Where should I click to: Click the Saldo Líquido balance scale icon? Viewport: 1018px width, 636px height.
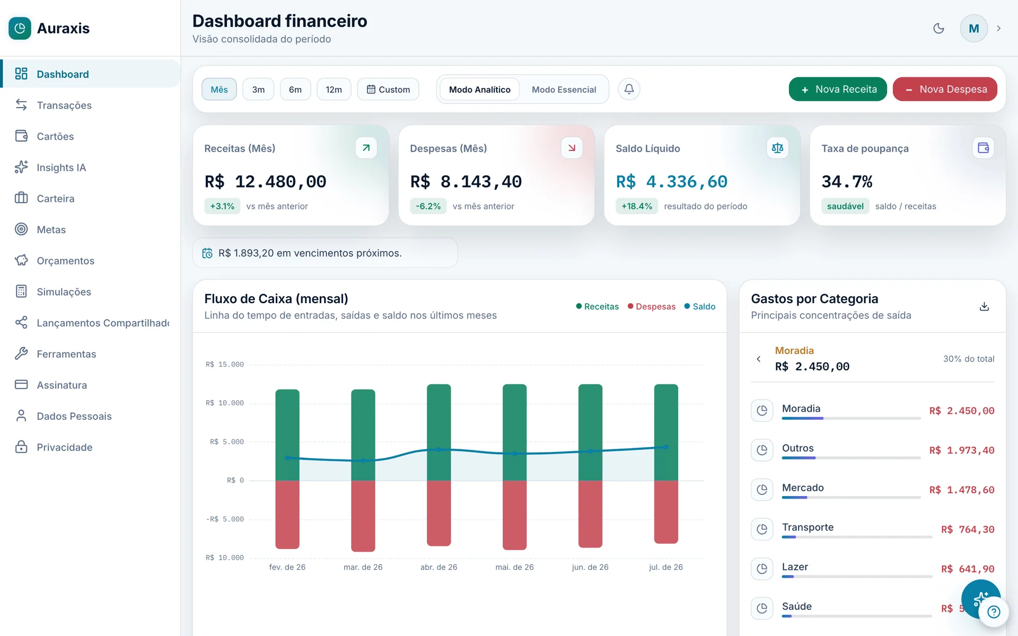777,148
